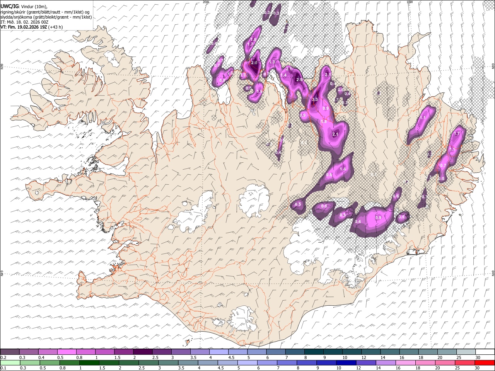Screen dimensions: 495x371
Task: Pick the light pink 16–18 rain swatch
Action: pyautogui.click(x=405, y=363)
